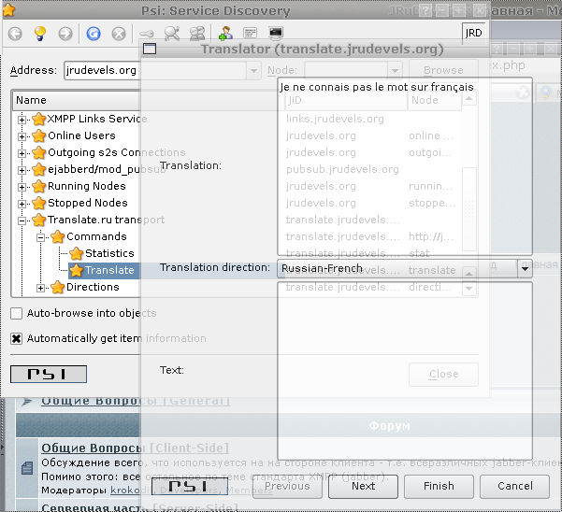Image resolution: width=562 pixels, height=512 pixels.
Task: Click the lightbulb toolbar icon
Action: pyautogui.click(x=40, y=34)
